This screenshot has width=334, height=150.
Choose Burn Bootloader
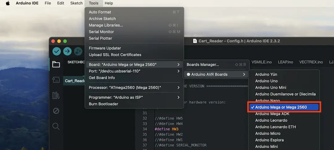click(x=134, y=104)
